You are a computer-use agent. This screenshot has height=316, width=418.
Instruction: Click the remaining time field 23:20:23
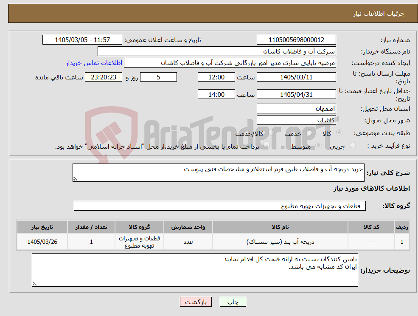(104, 77)
